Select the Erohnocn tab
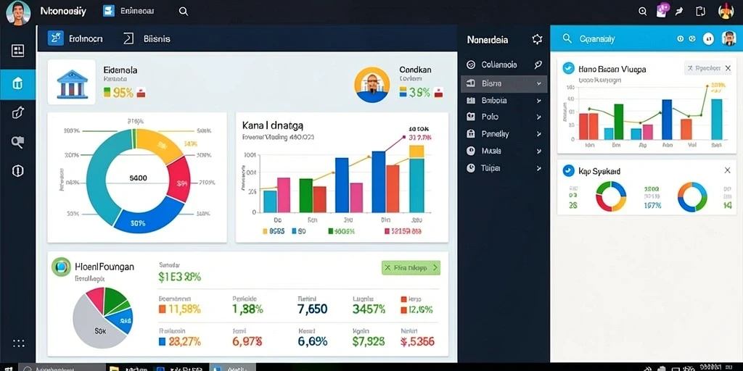This screenshot has width=743, height=371. (75, 39)
